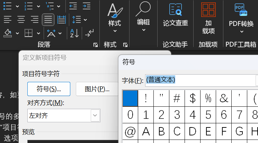258x143 pixels.
Task: Open borders dropdown arrow
Action: [38, 33]
